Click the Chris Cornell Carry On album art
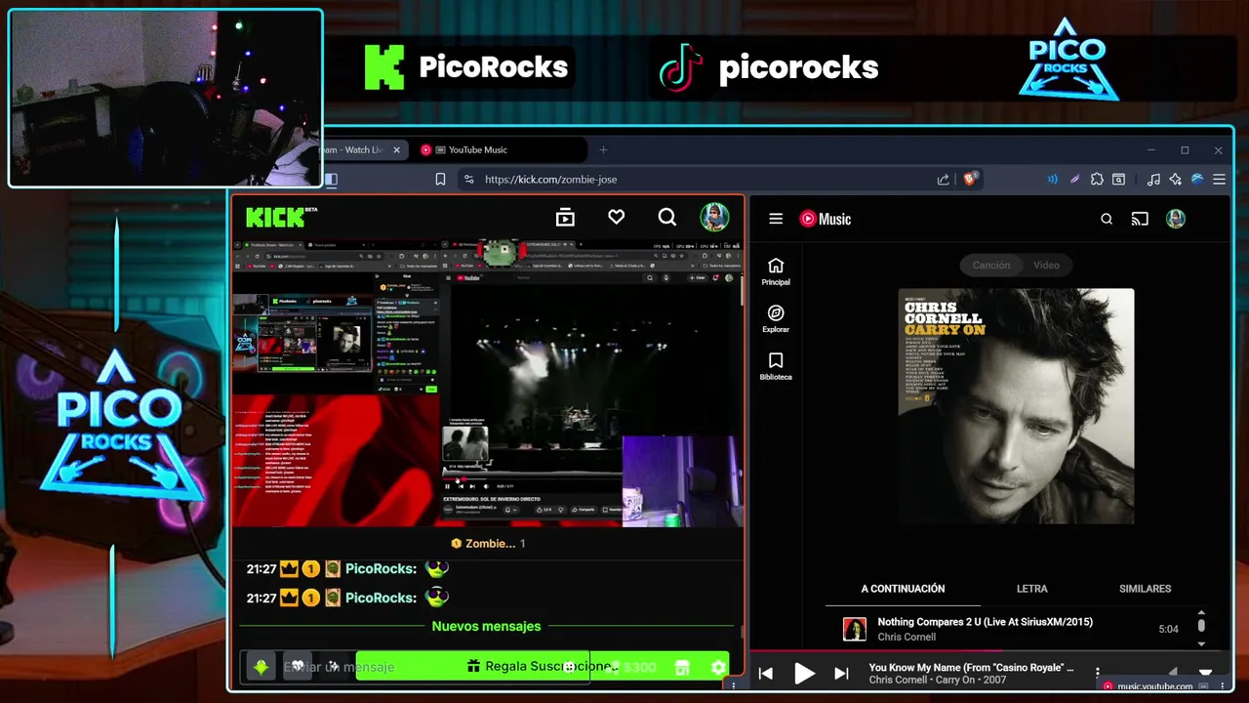 [x=1016, y=406]
